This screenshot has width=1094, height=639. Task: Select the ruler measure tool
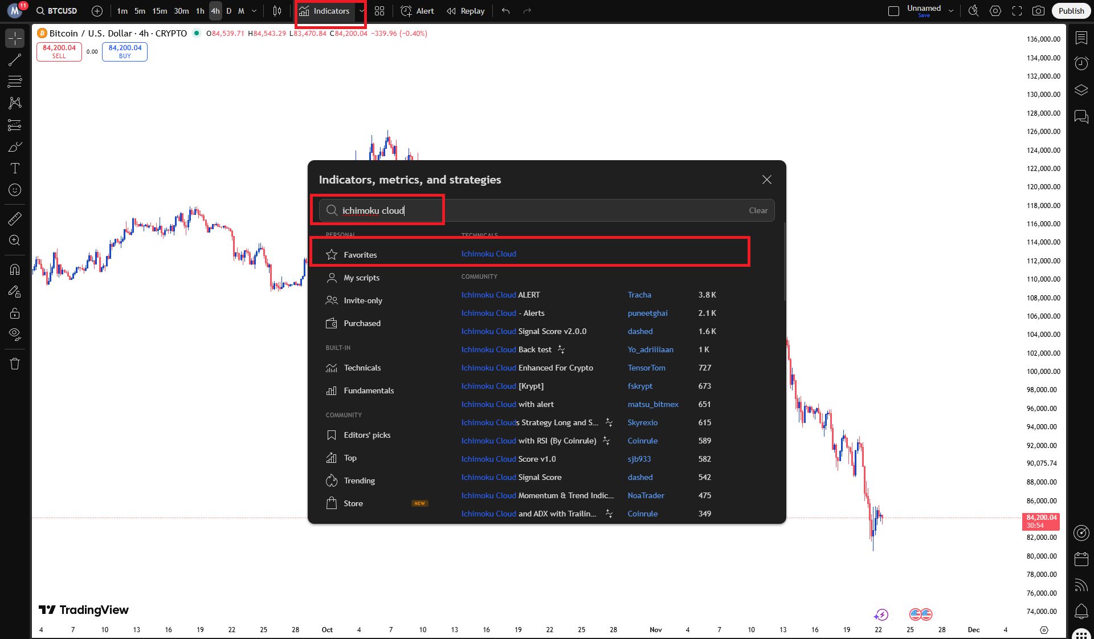coord(15,218)
